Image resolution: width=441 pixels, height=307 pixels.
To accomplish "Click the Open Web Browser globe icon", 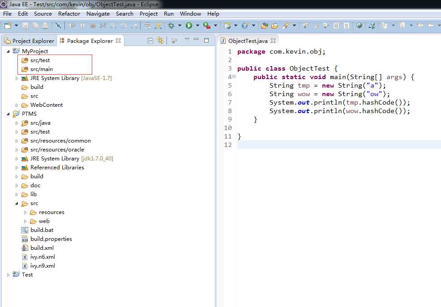I will (x=359, y=26).
